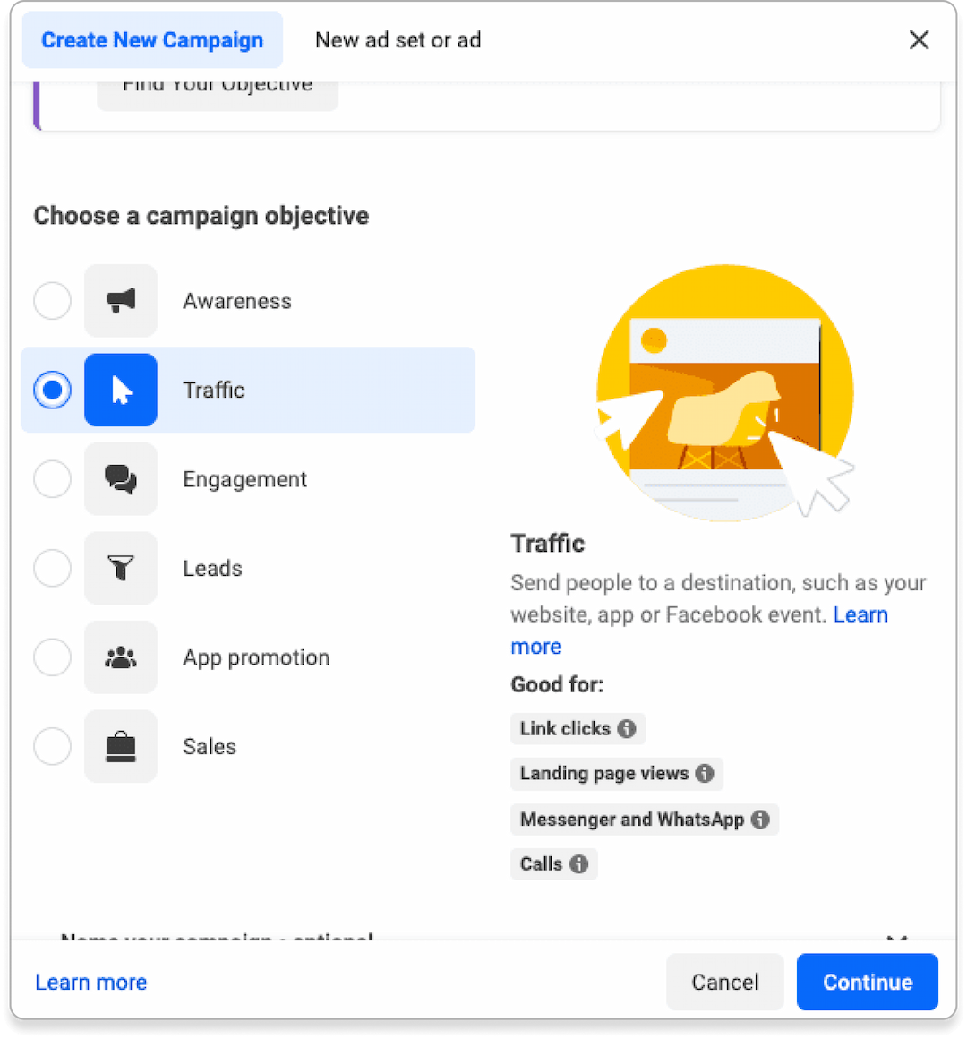This screenshot has height=1039, width=967.
Task: Click the App promotion people icon
Action: 121,657
